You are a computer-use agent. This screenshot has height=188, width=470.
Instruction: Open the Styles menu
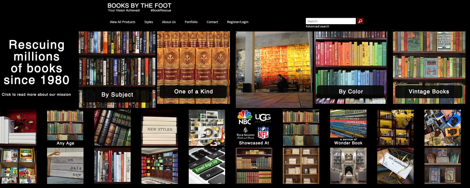point(149,22)
